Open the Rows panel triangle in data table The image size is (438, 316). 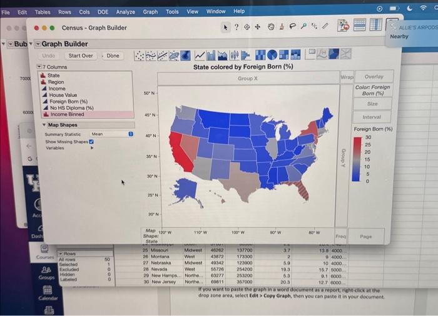pyautogui.click(x=61, y=254)
